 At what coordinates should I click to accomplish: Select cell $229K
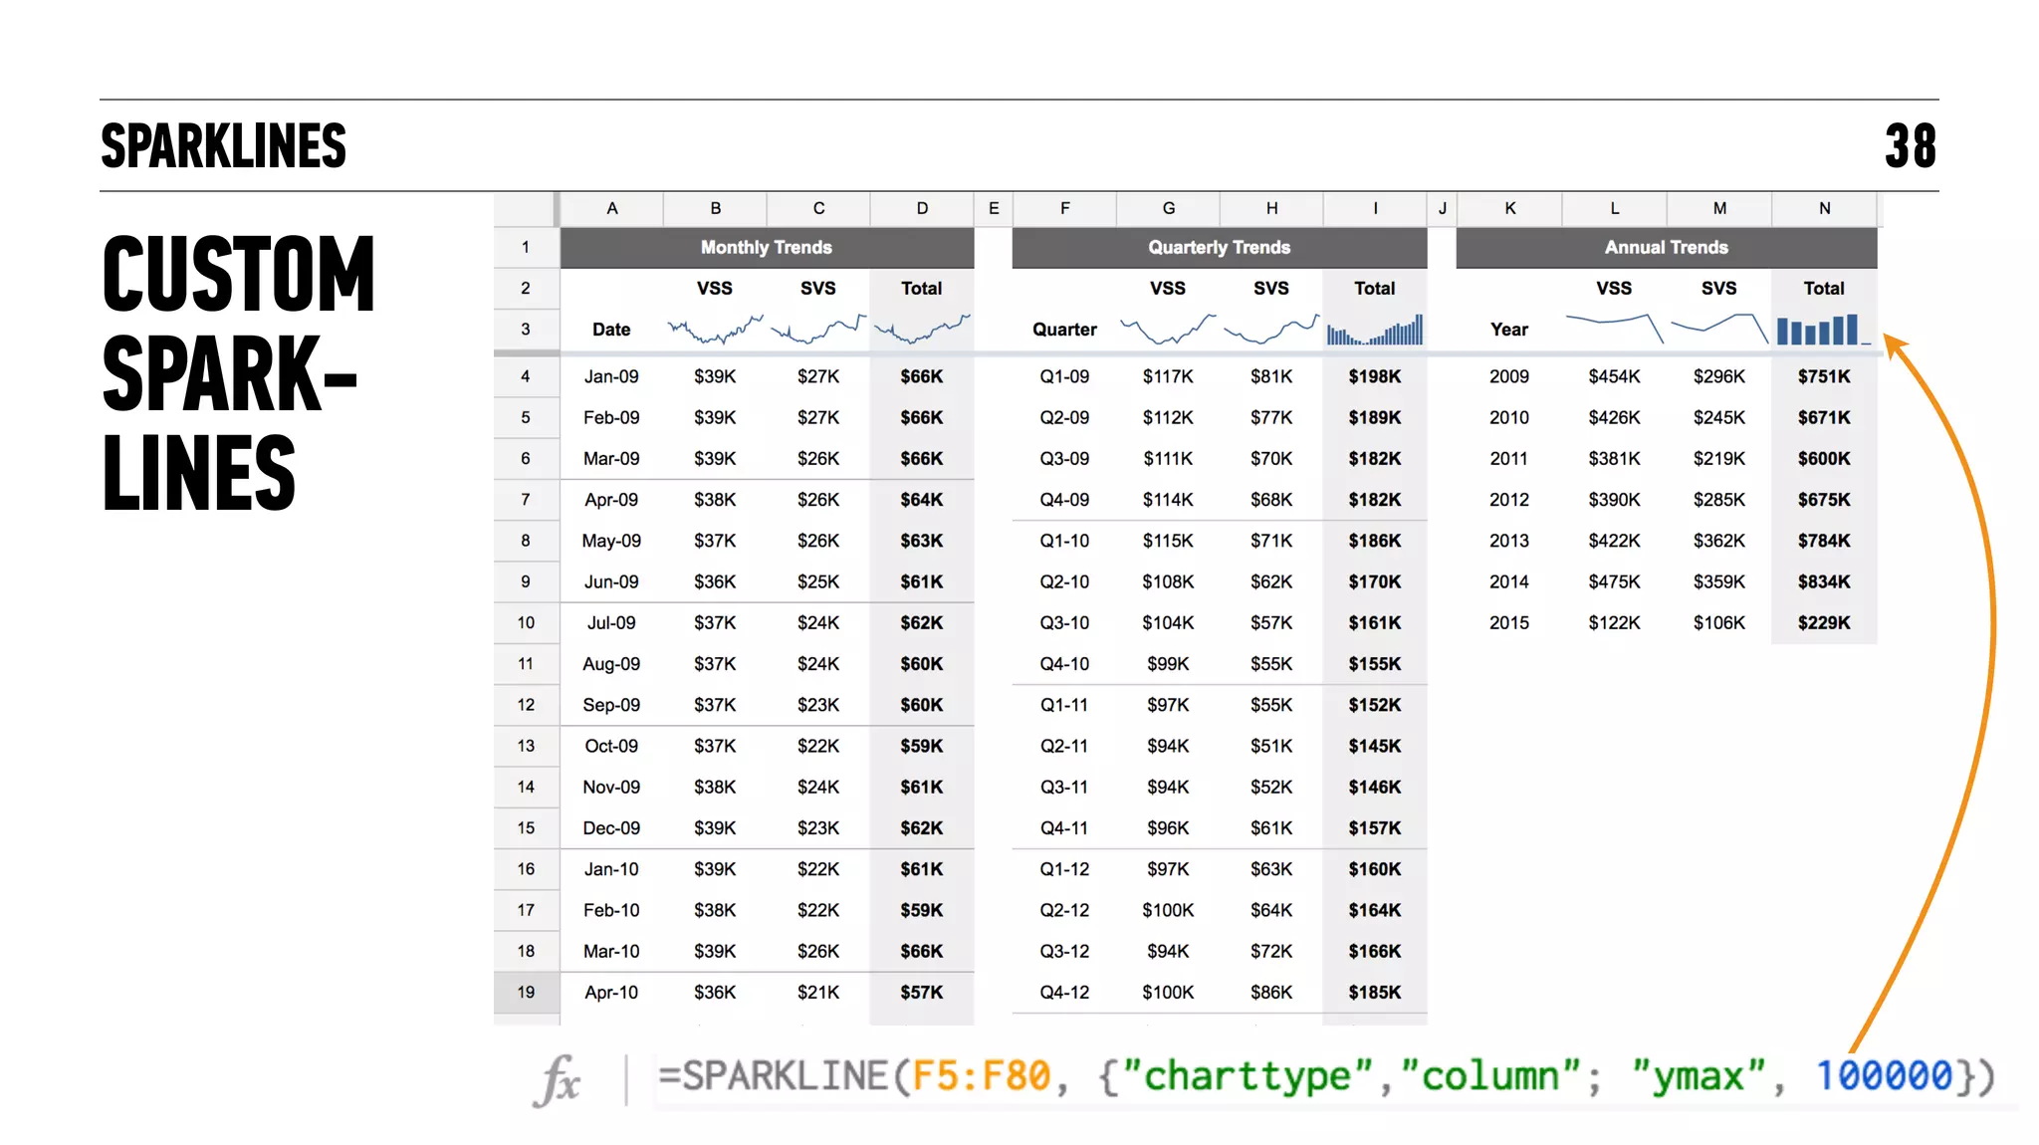tap(1824, 622)
